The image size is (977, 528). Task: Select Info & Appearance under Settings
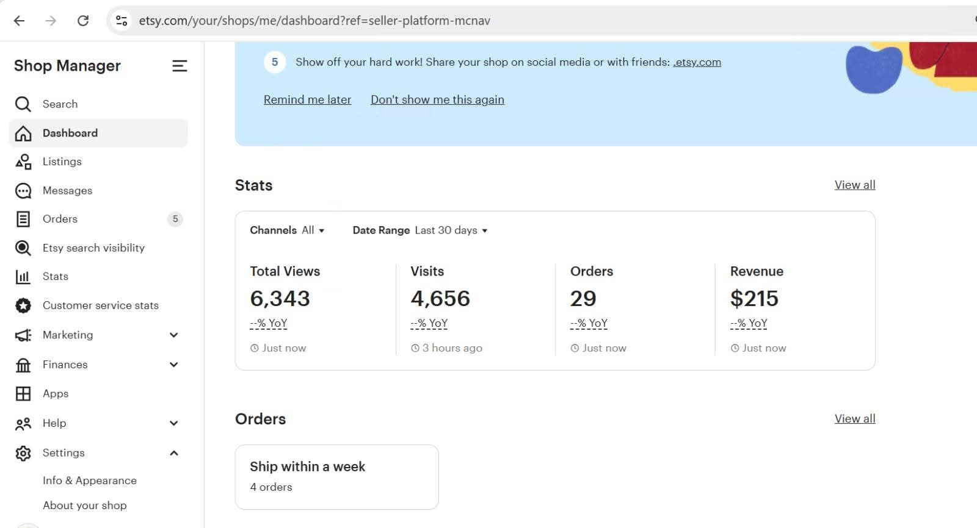point(90,480)
